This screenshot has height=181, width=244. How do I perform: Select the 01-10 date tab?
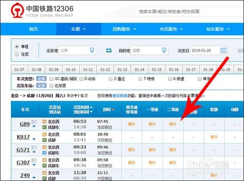pyautogui.click(x=71, y=69)
